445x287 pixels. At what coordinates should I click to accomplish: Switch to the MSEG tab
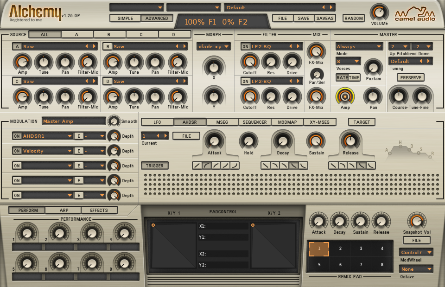[x=222, y=122]
